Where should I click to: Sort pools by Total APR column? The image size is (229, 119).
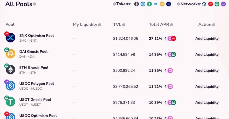(159, 25)
